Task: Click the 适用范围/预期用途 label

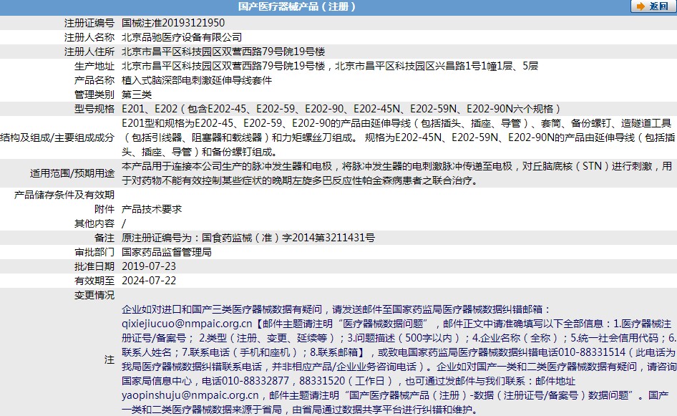Action: click(72, 173)
